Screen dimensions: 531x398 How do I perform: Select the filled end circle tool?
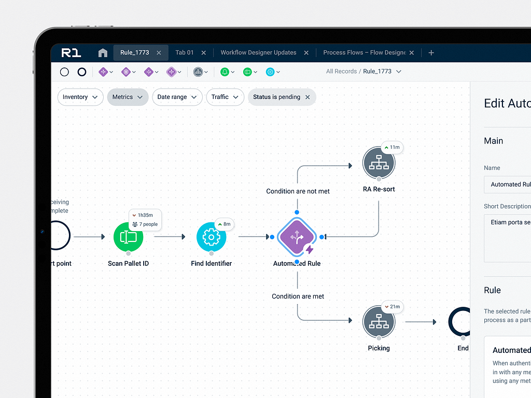(x=81, y=72)
